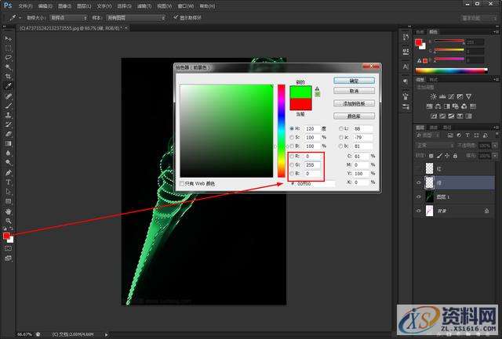Select the Rectangular Marquee tool
Image resolution: width=502 pixels, height=339 pixels.
click(8, 48)
